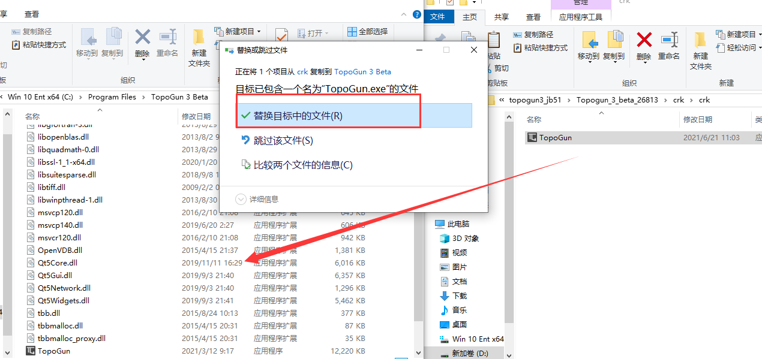Select This PC (此电脑) in navigation pane
The width and height of the screenshot is (762, 359).
pyautogui.click(x=452, y=224)
